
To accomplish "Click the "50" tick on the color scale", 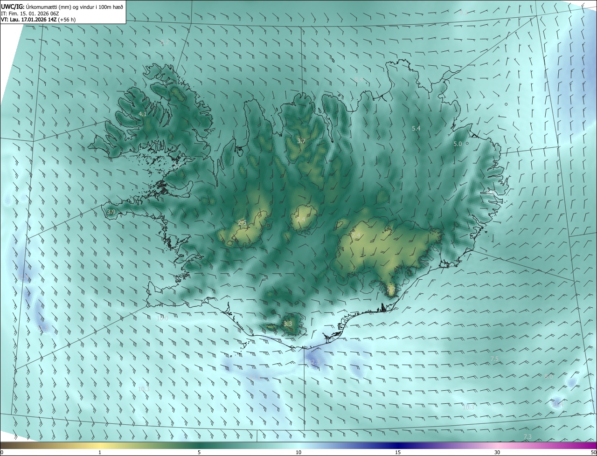I will (593, 452).
